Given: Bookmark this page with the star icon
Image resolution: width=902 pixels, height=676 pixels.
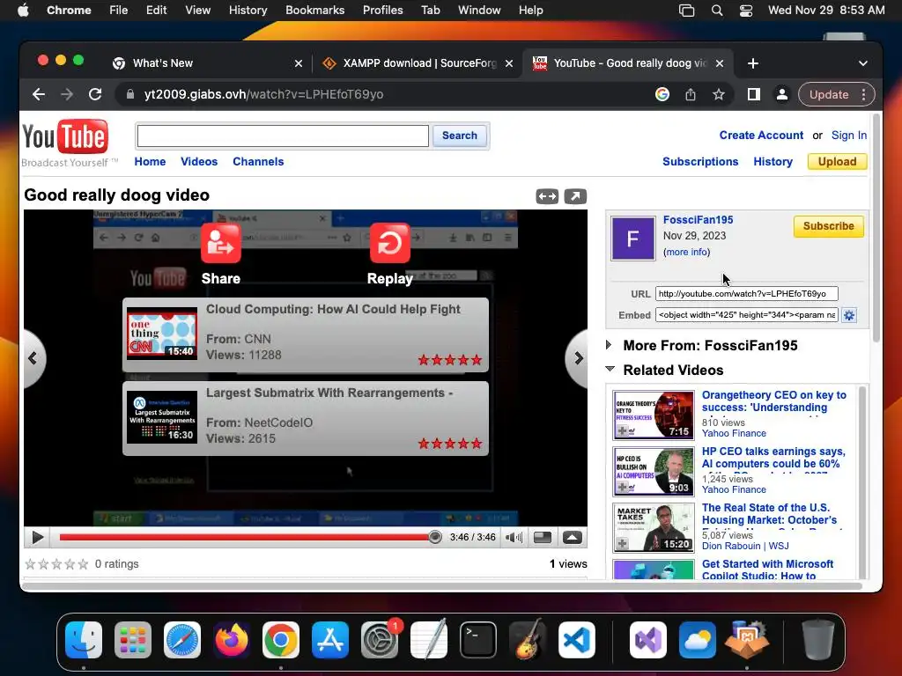Looking at the screenshot, I should 719,94.
